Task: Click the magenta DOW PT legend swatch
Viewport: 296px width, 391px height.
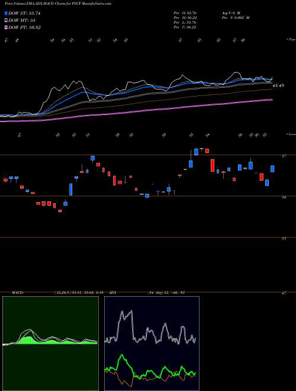Action: (x=7, y=27)
